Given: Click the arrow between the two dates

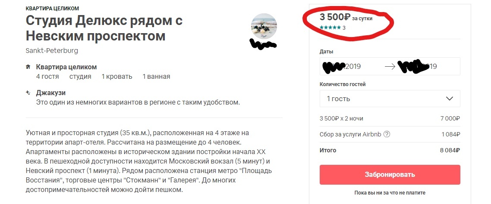Looking at the screenshot, I should pos(390,67).
